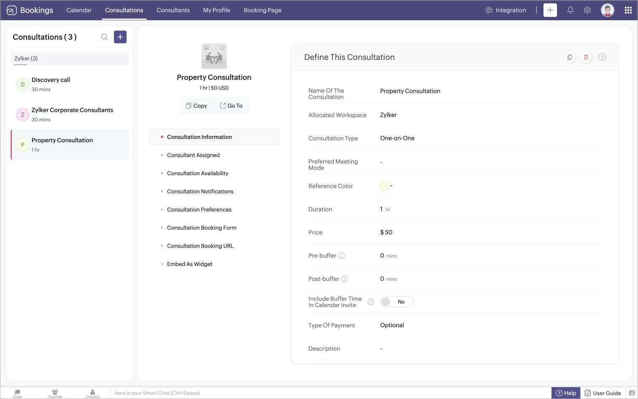Click the Smart Chat input field
Screen dimensions: 638x399
point(331,393)
